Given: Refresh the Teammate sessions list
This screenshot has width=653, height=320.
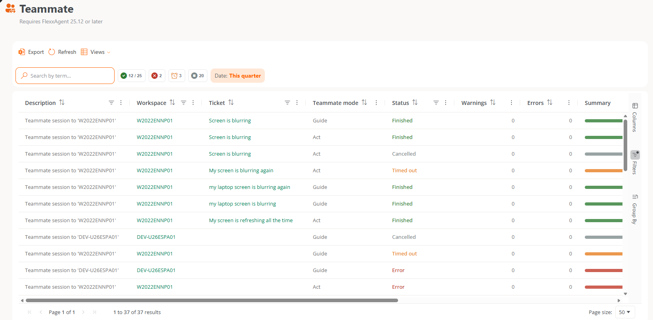Looking at the screenshot, I should click(x=62, y=52).
